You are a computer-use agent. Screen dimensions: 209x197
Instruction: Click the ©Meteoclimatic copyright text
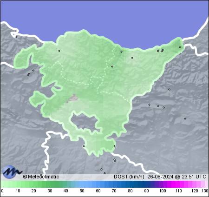(x=41, y=177)
